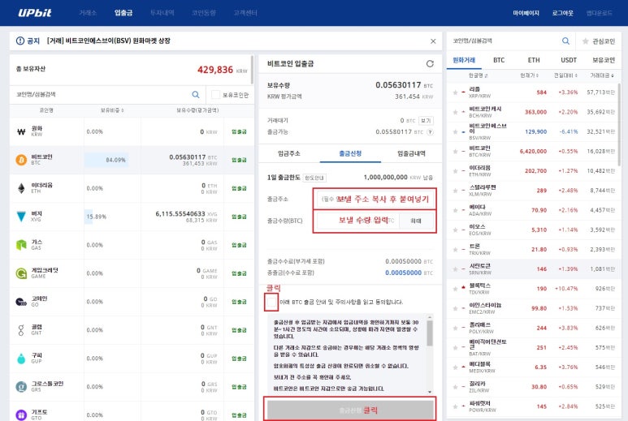Click the scrollbar thumb of the assets list

point(252,70)
